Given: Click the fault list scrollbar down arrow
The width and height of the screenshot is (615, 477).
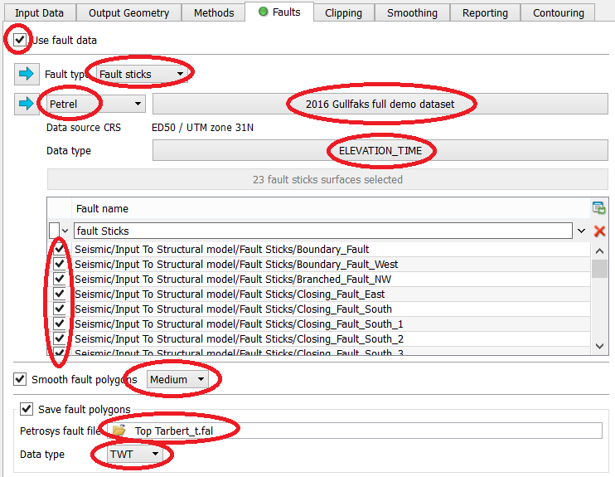Looking at the screenshot, I should pos(599,345).
